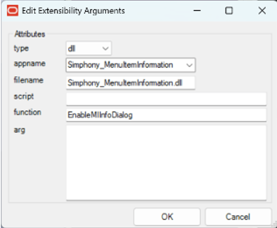Open the appname dropdown arrow
This screenshot has height=228, width=277.
(189, 65)
